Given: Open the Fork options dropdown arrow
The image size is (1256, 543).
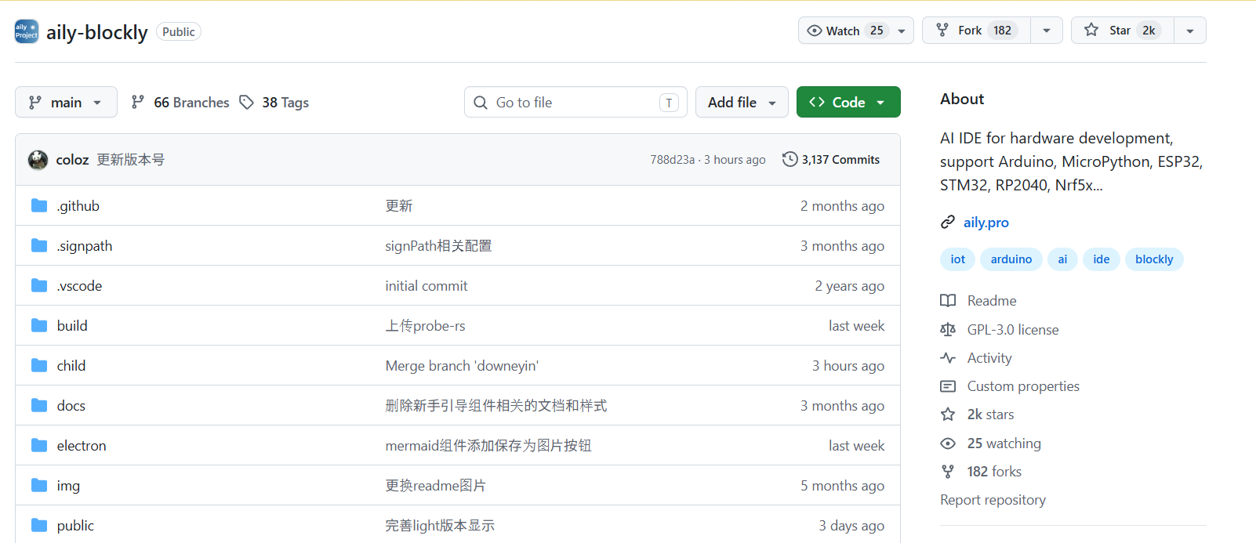Looking at the screenshot, I should (x=1047, y=31).
